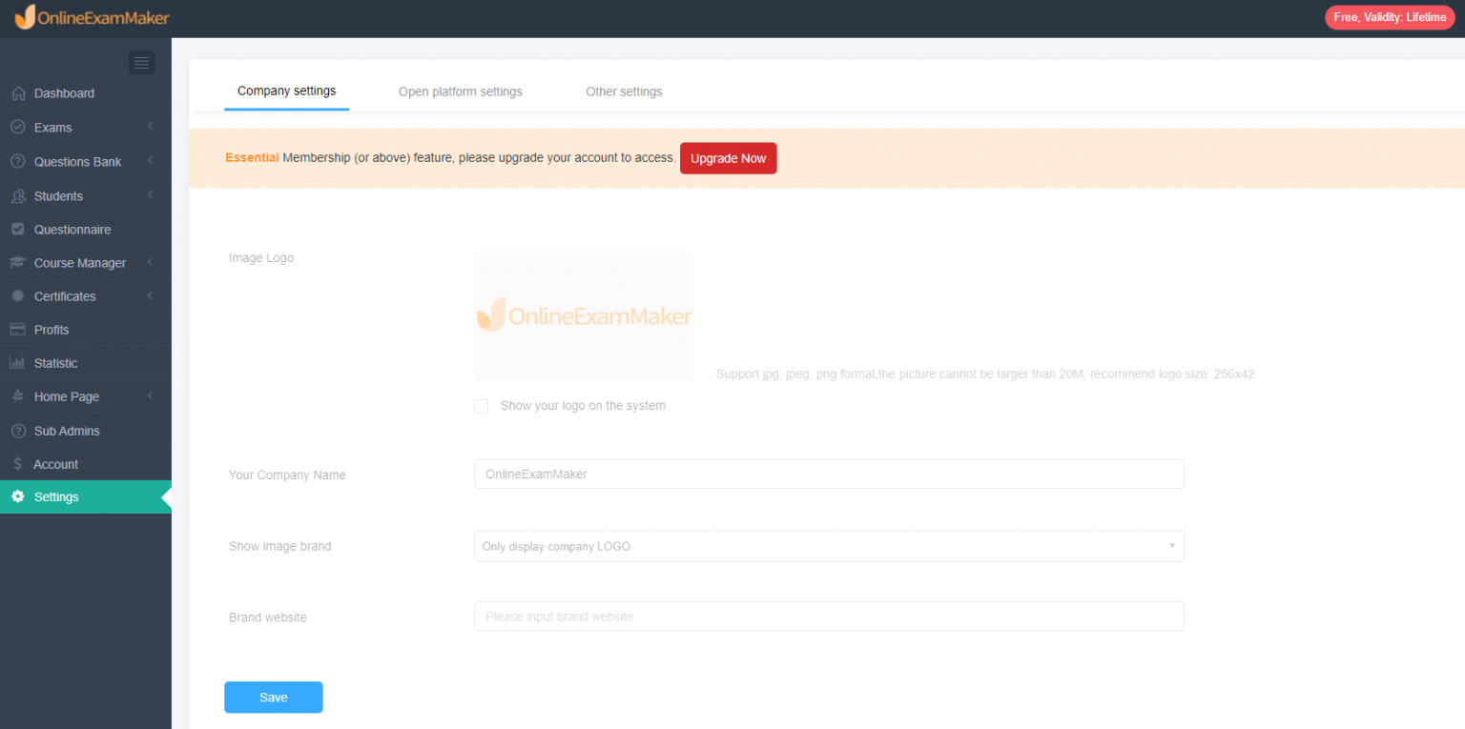The image size is (1465, 729).
Task: Click the 'Free, Validity: Lifetime' badge
Action: point(1389,17)
